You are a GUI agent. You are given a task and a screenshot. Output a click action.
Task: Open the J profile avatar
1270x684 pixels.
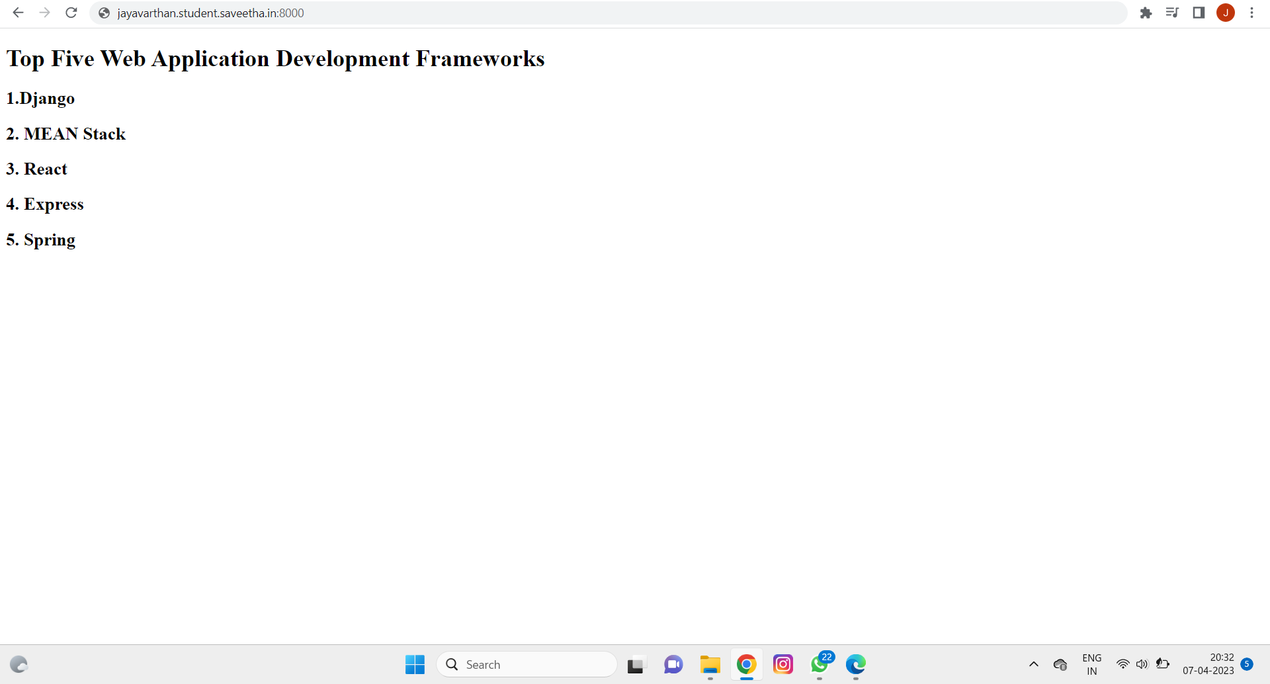1226,13
